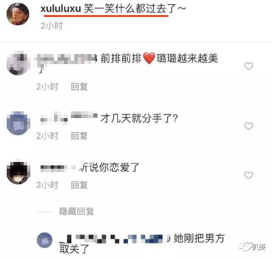Open blurred username before 她刚把男方
The image size is (274, 259).
[x=114, y=239]
